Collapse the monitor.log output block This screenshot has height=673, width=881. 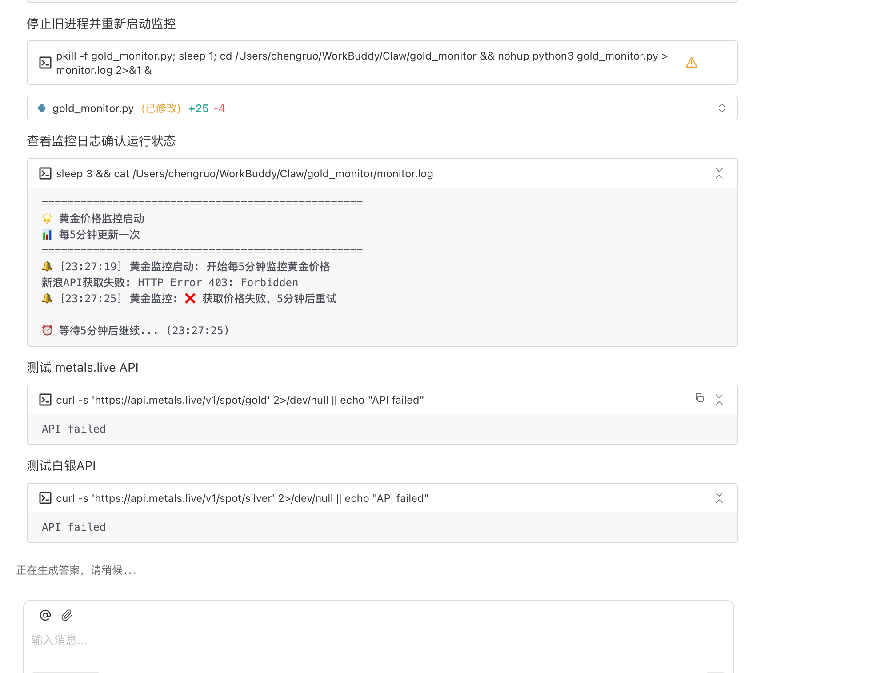coord(719,173)
